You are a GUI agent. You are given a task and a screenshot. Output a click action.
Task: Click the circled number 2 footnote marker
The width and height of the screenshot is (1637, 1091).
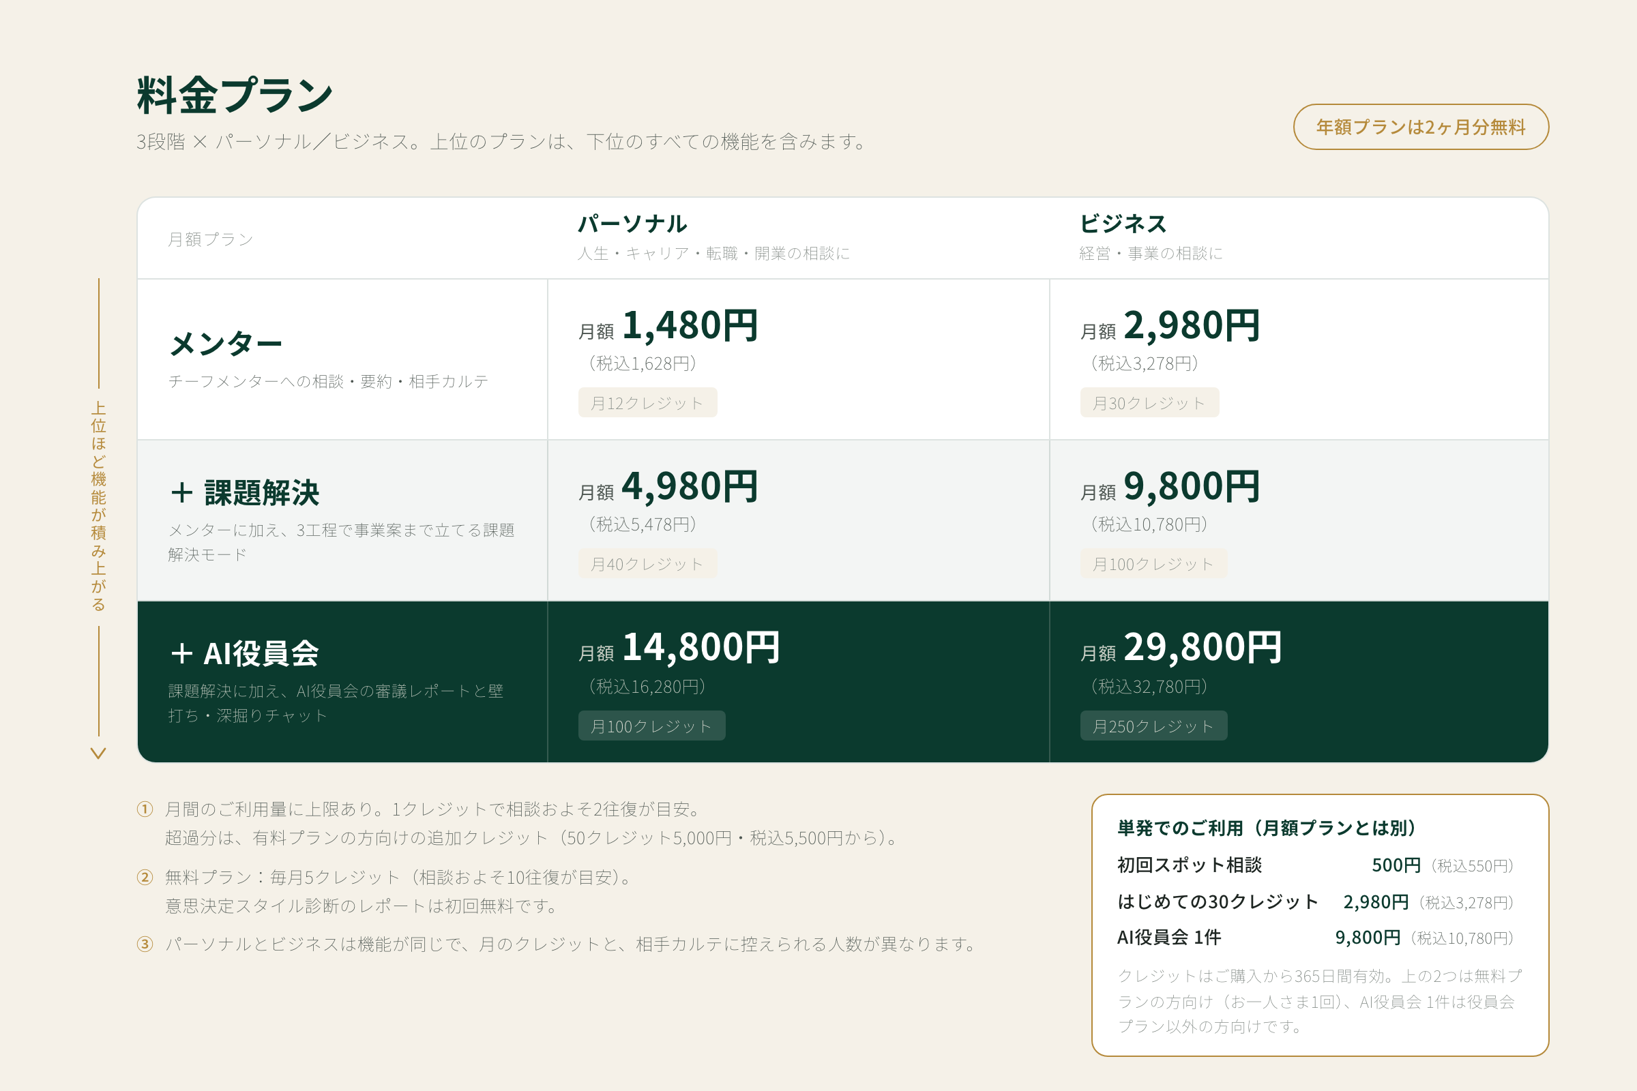click(x=145, y=877)
